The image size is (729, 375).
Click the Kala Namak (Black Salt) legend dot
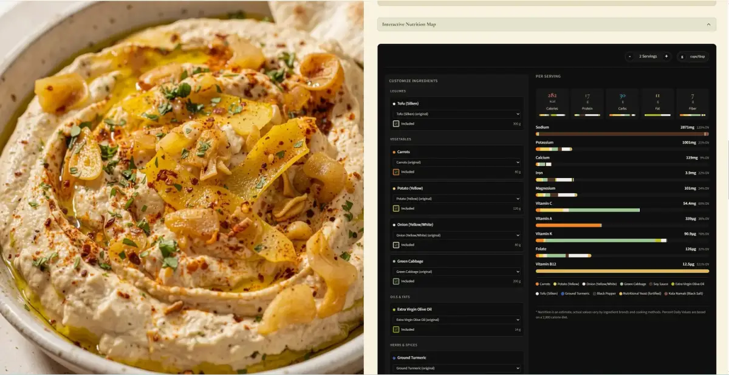pyautogui.click(x=666, y=293)
